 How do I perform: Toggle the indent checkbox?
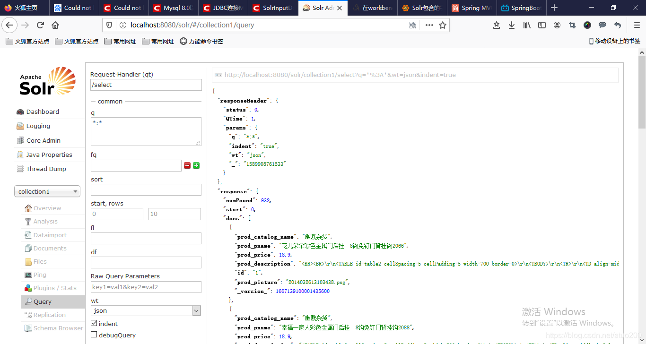click(x=94, y=323)
